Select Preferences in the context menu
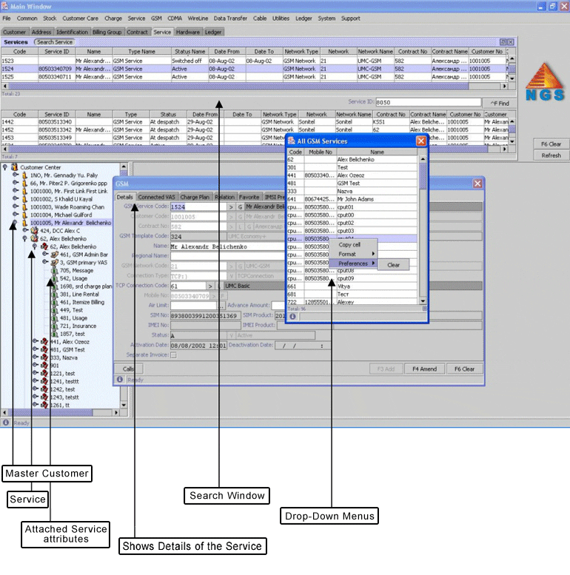570x575 pixels. click(x=353, y=263)
